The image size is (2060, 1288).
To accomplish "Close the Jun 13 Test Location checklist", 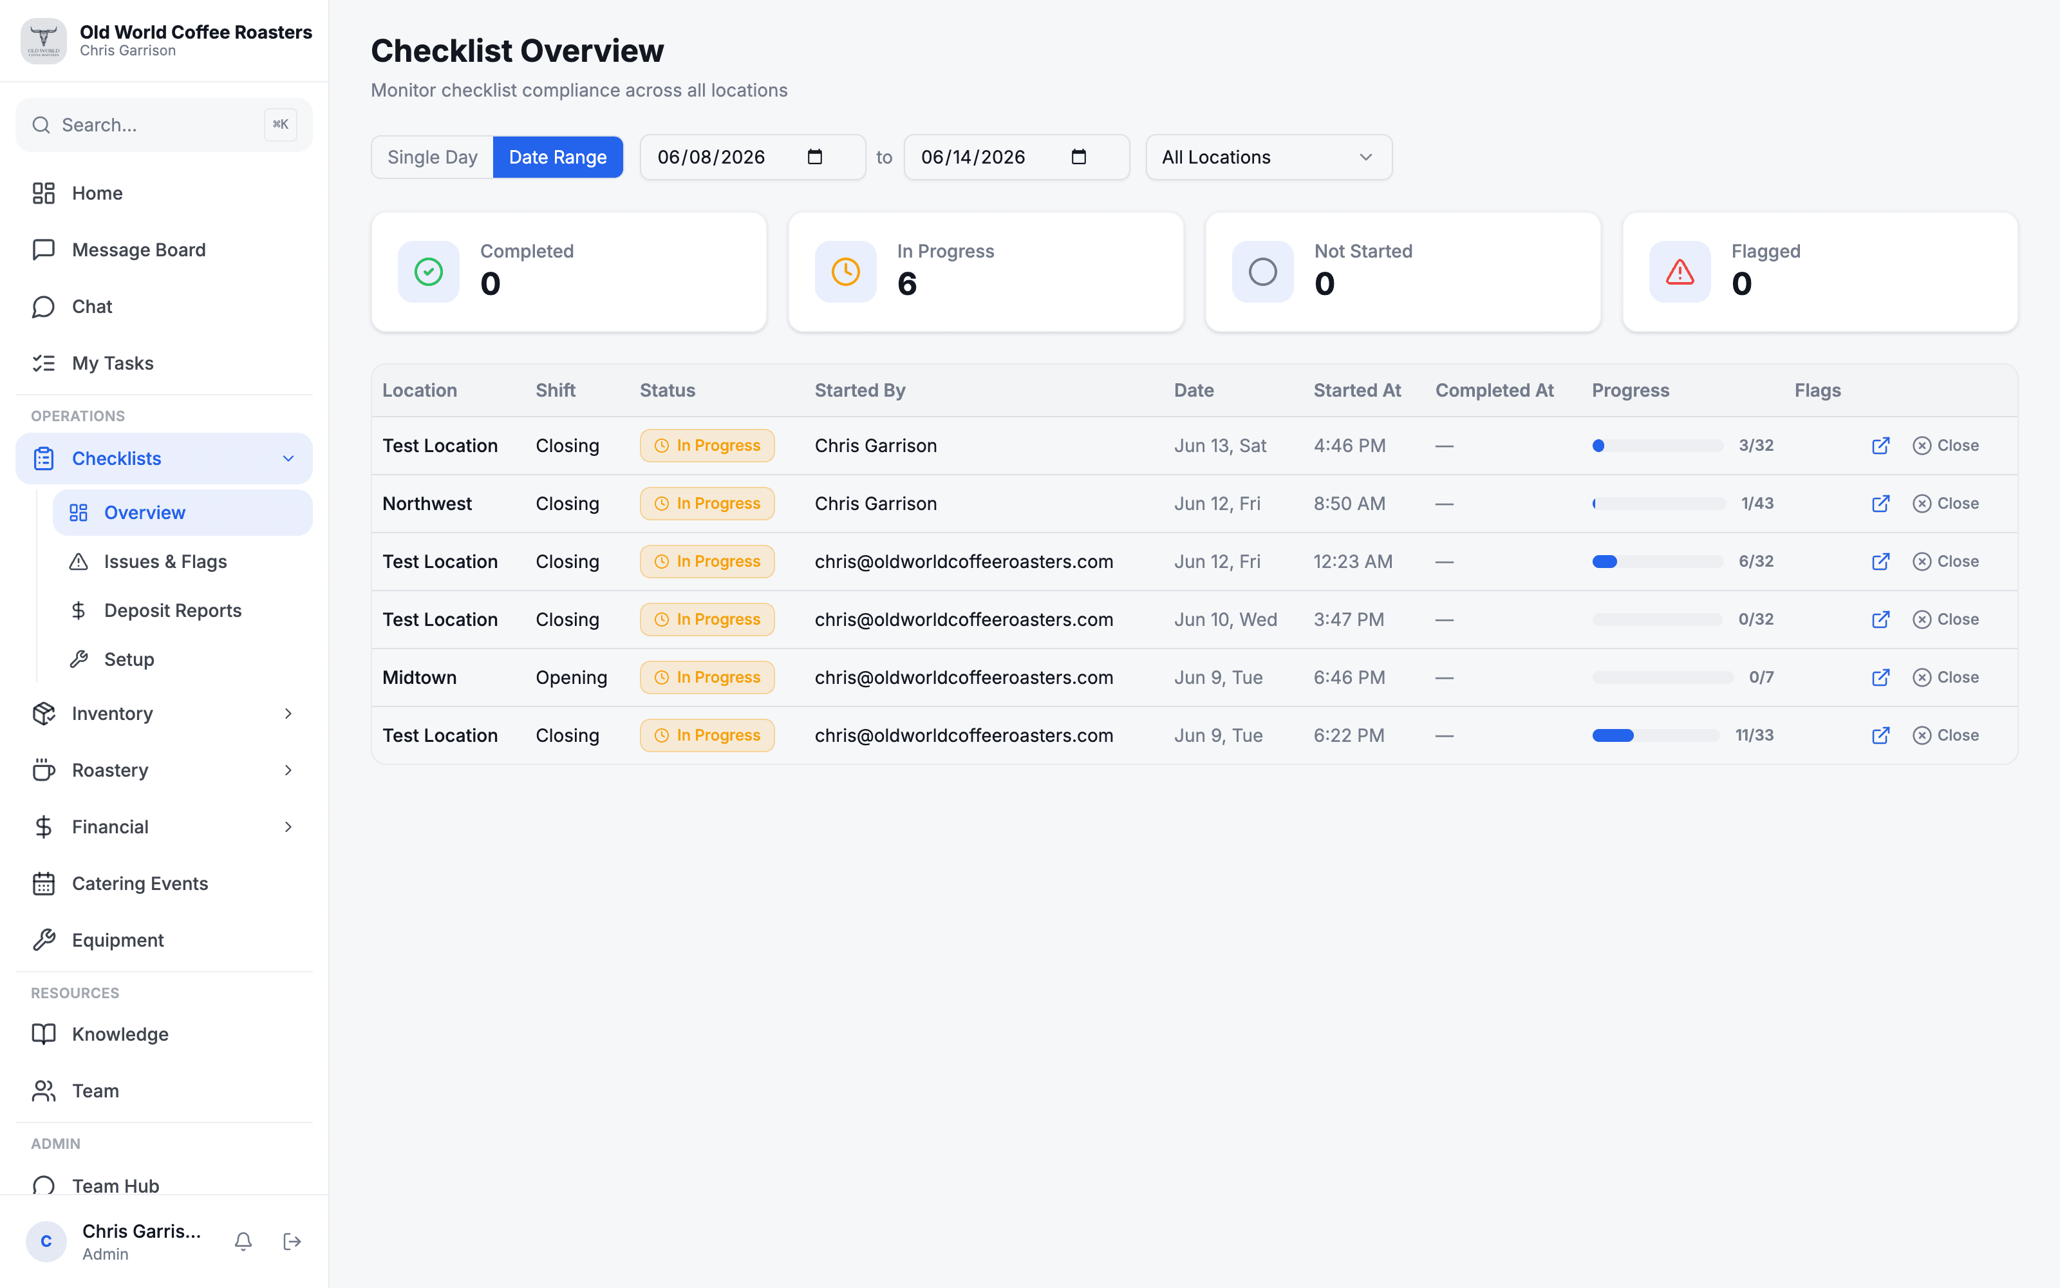I will pos(1945,446).
